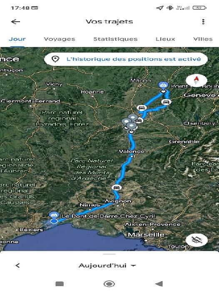Switch to the Statistiques tab
219x292 pixels.
pyautogui.click(x=115, y=39)
